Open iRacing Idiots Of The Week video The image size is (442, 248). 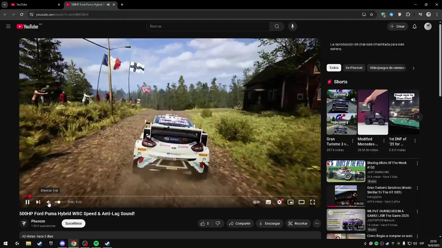346,171
